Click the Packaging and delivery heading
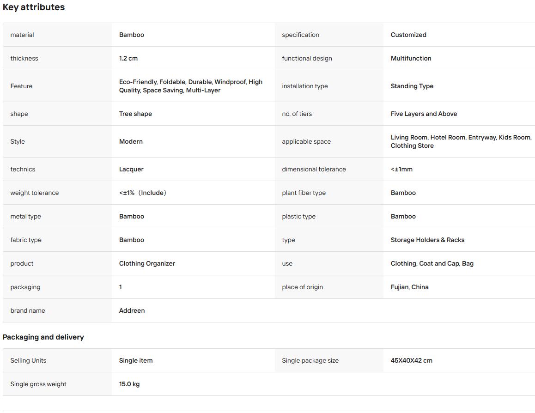Image resolution: width=535 pixels, height=413 pixels. (43, 337)
